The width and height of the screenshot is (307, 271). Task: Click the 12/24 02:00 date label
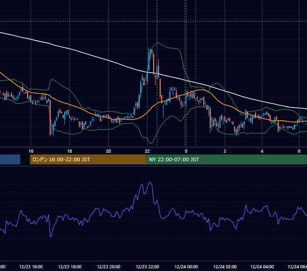point(225,266)
